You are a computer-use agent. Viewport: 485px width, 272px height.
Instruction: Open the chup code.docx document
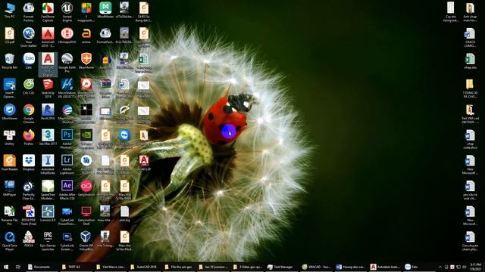pyautogui.click(x=470, y=139)
